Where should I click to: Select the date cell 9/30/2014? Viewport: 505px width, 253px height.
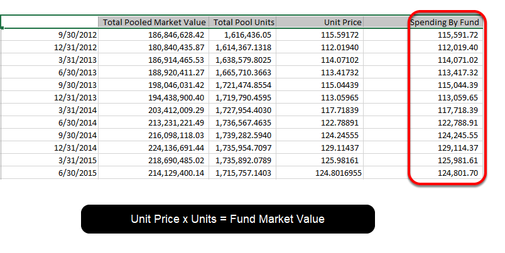[50, 135]
